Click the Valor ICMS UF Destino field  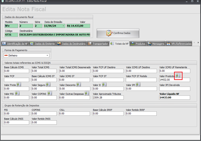[x=141, y=71]
